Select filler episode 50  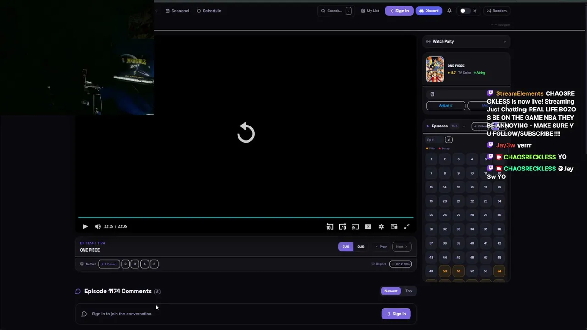tap(444, 271)
